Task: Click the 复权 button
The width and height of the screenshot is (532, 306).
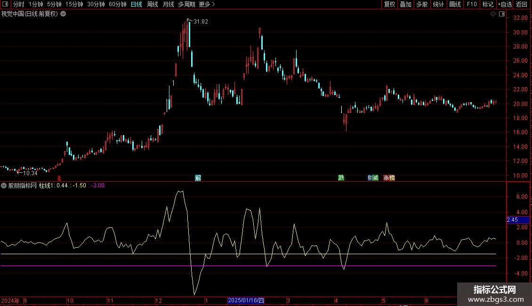Action: pyautogui.click(x=389, y=4)
